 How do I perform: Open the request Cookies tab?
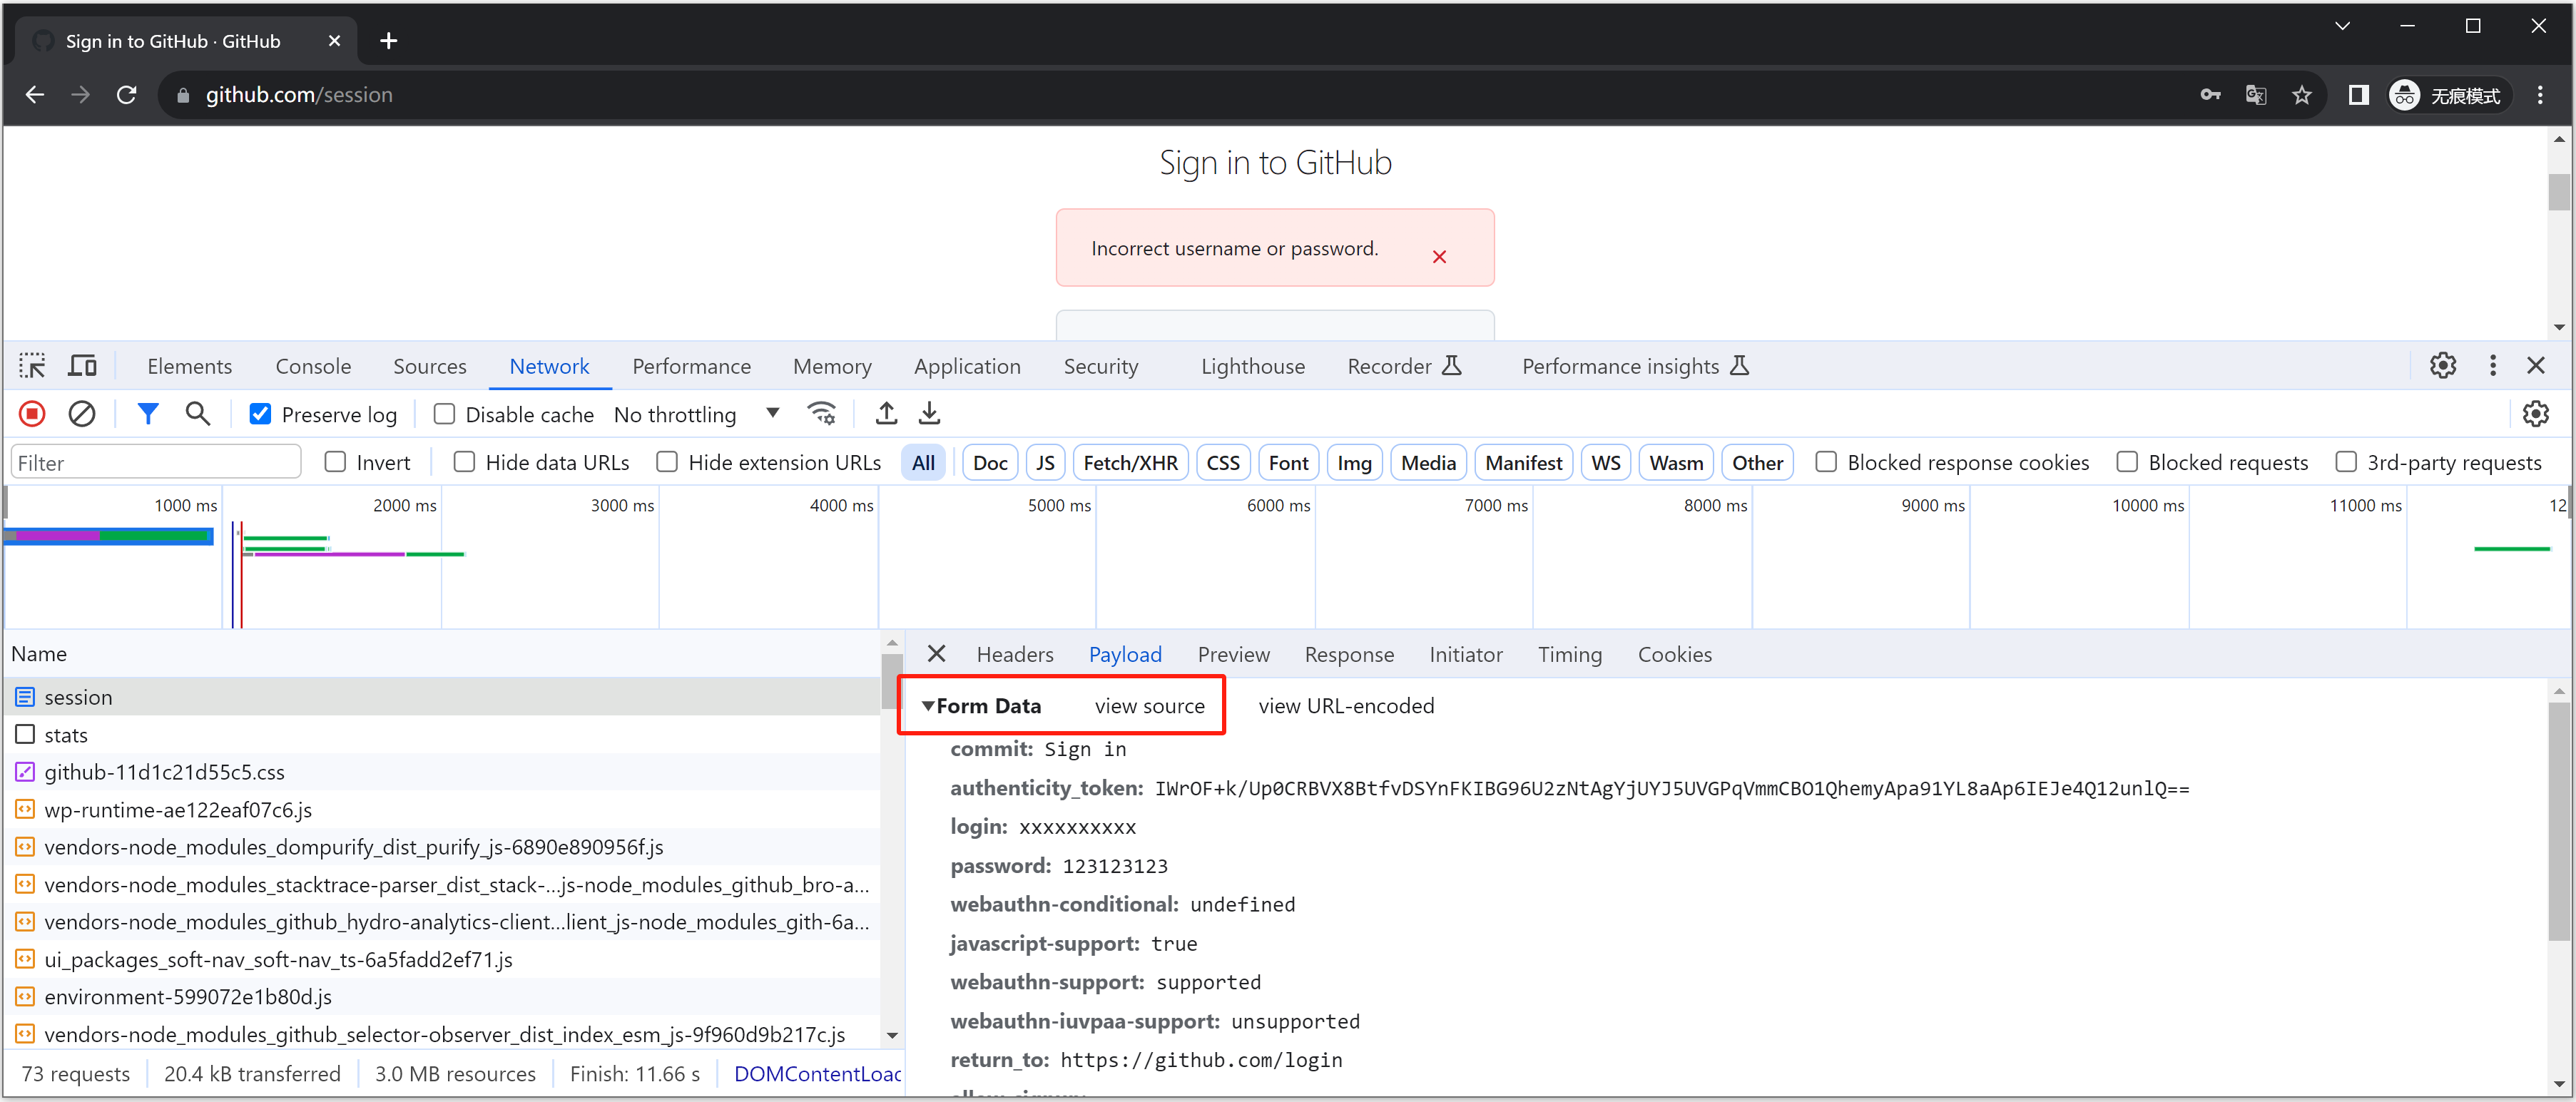pyautogui.click(x=1675, y=654)
